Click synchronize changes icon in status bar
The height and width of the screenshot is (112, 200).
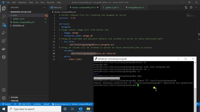click(x=15, y=104)
